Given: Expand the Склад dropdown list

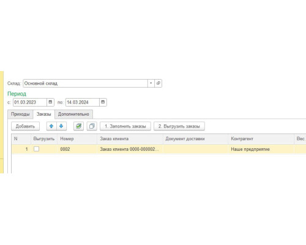Looking at the screenshot, I should 151,83.
